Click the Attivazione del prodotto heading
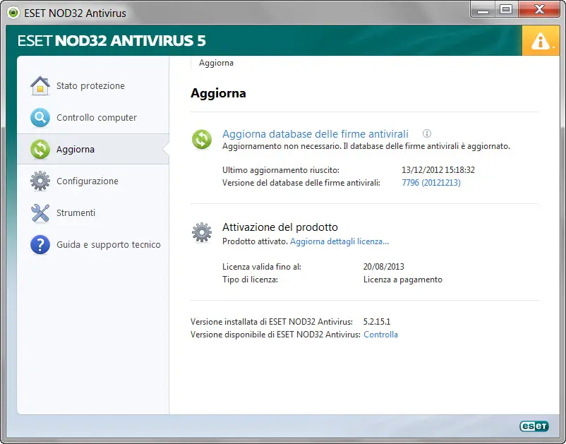The height and width of the screenshot is (444, 566). 280,227
